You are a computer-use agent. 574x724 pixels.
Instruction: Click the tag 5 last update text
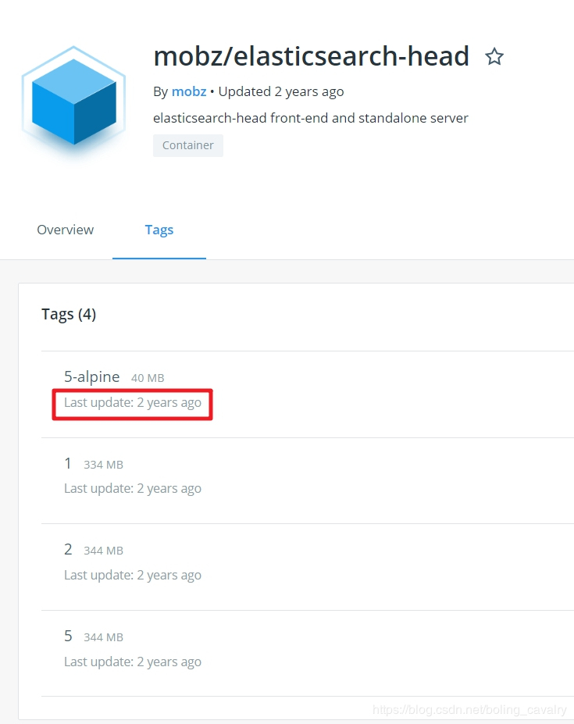click(133, 662)
